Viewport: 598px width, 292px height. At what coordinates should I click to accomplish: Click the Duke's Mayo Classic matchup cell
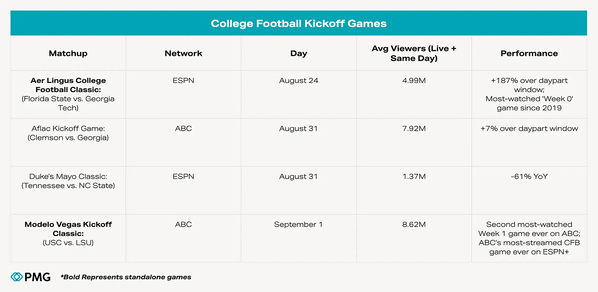point(68,181)
